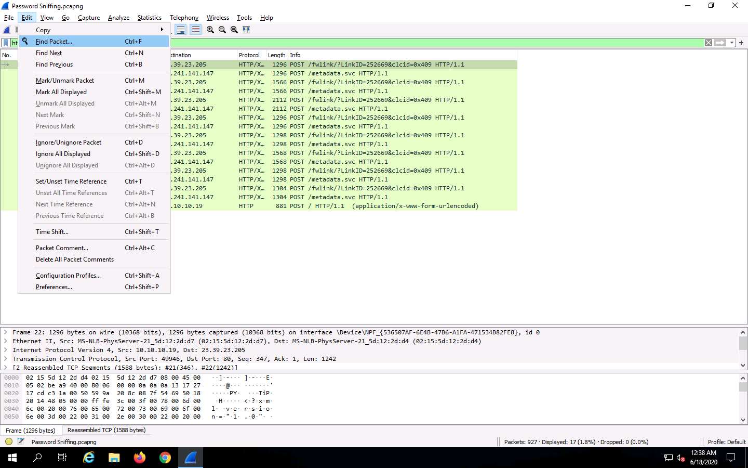The width and height of the screenshot is (748, 468).
Task: Expand the Internet Protocol Version 4 row
Action: point(6,350)
